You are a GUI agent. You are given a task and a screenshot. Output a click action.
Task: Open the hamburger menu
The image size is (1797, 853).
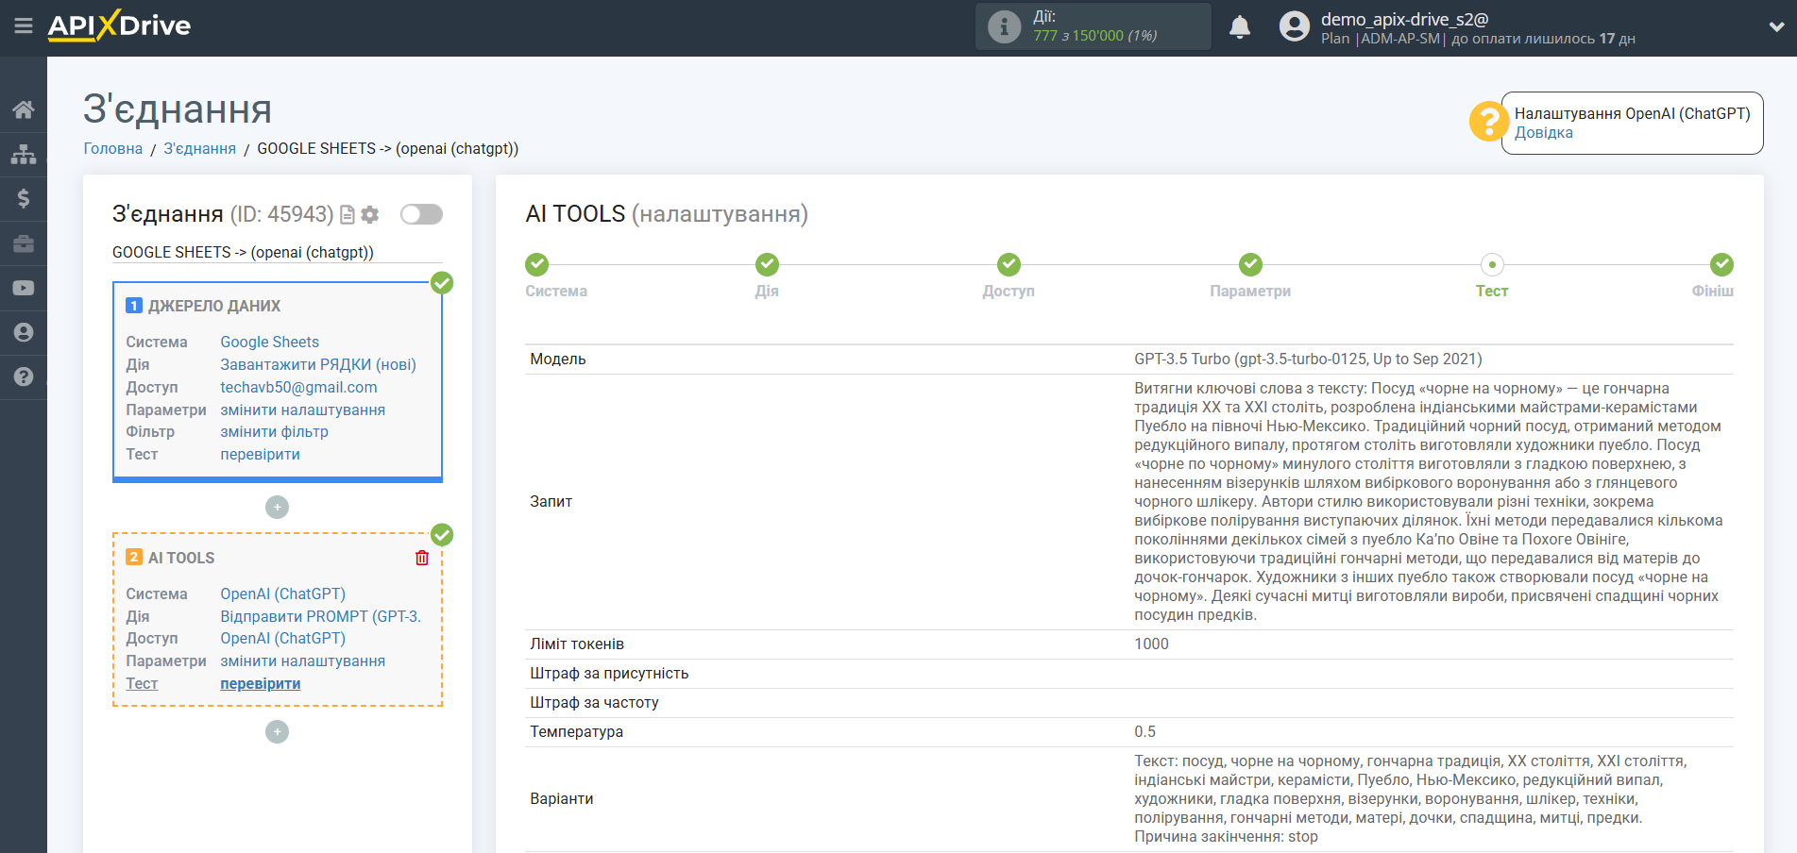[24, 26]
